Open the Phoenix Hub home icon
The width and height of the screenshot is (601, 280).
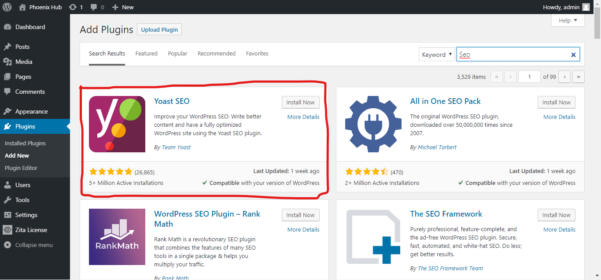click(22, 7)
